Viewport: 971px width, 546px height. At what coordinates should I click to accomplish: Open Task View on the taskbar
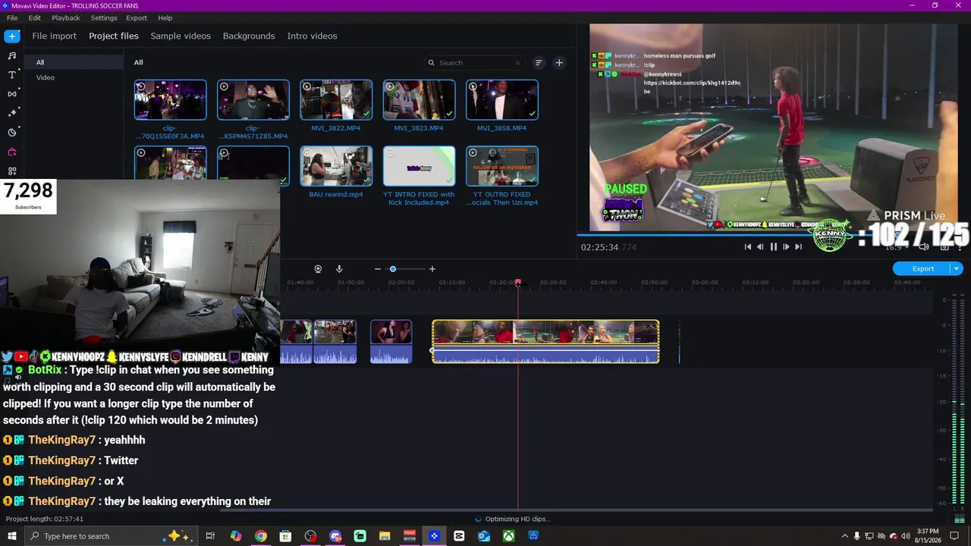[210, 536]
